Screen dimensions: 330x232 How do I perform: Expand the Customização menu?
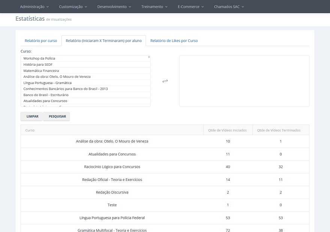73,7
